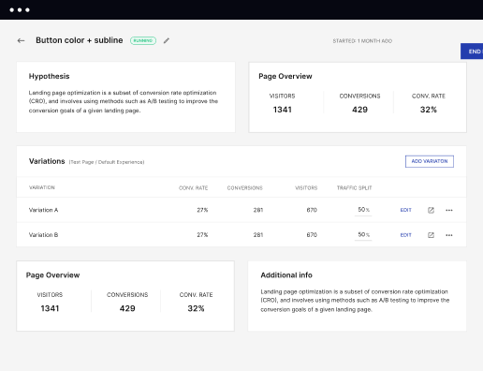Click Variation B traffic split field

coord(363,235)
